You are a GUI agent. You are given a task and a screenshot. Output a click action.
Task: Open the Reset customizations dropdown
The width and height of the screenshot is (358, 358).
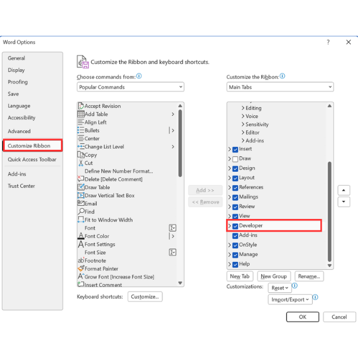click(280, 288)
